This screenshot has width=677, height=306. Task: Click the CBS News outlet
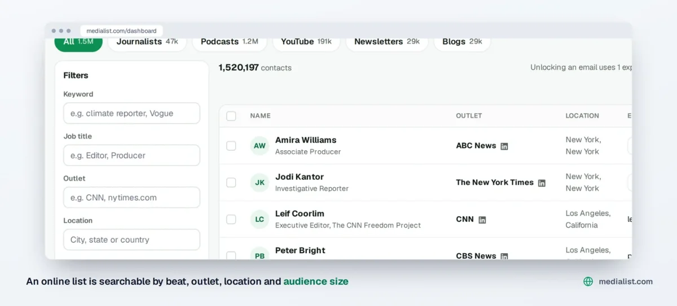[476, 256]
